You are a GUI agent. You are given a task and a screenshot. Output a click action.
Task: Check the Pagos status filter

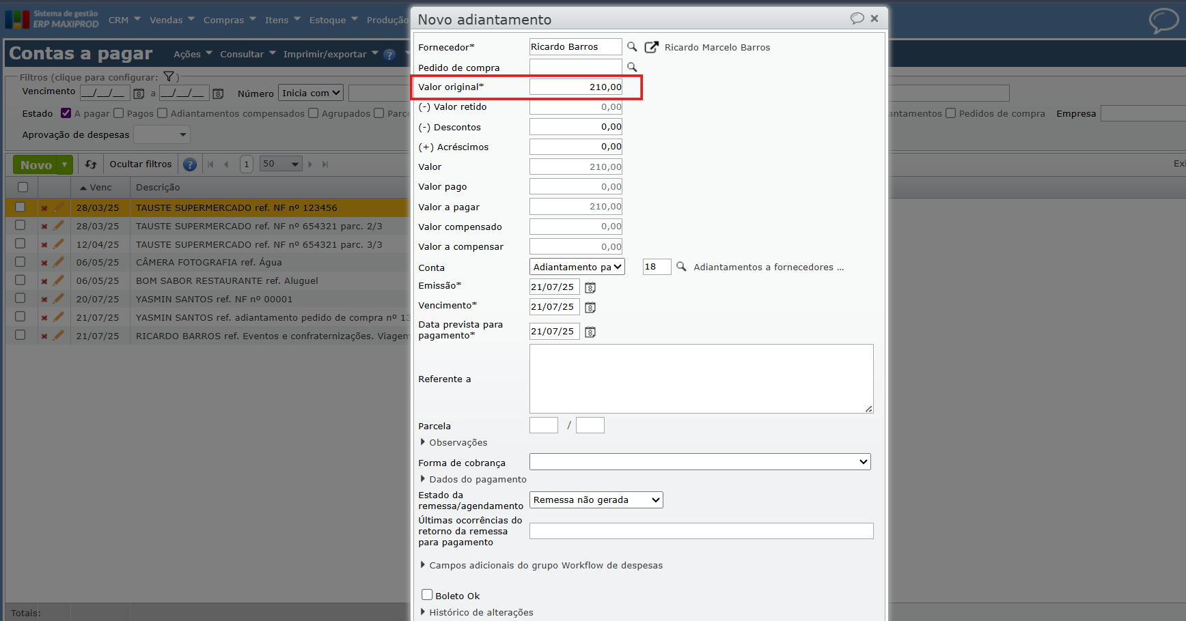tap(119, 113)
